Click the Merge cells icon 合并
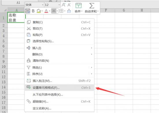 (78, 5)
